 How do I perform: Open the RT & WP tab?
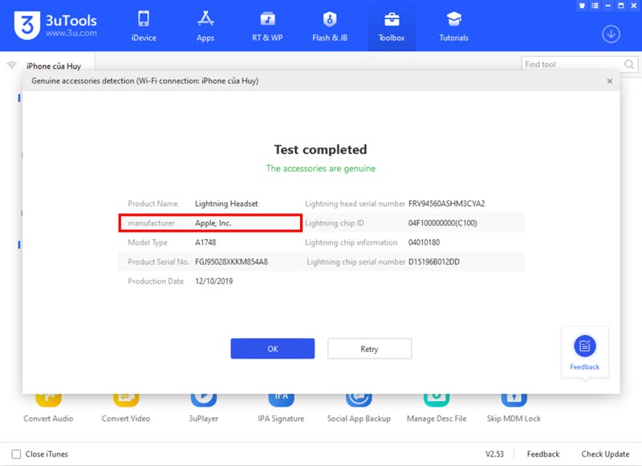(267, 26)
